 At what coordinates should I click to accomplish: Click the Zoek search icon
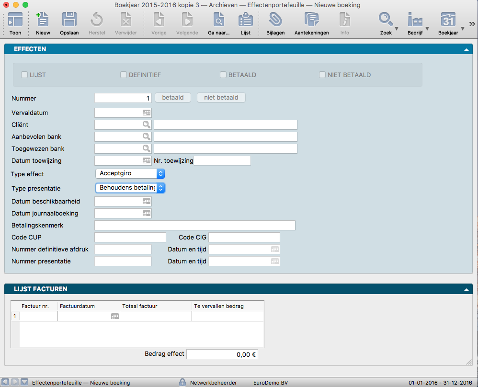(386, 20)
